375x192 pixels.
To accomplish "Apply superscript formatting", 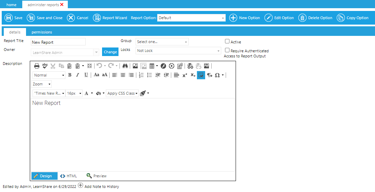I will [x=185, y=75].
